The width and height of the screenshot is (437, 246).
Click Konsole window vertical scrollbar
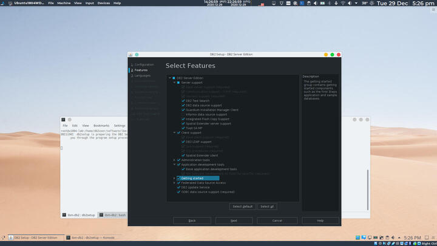[x=368, y=190]
